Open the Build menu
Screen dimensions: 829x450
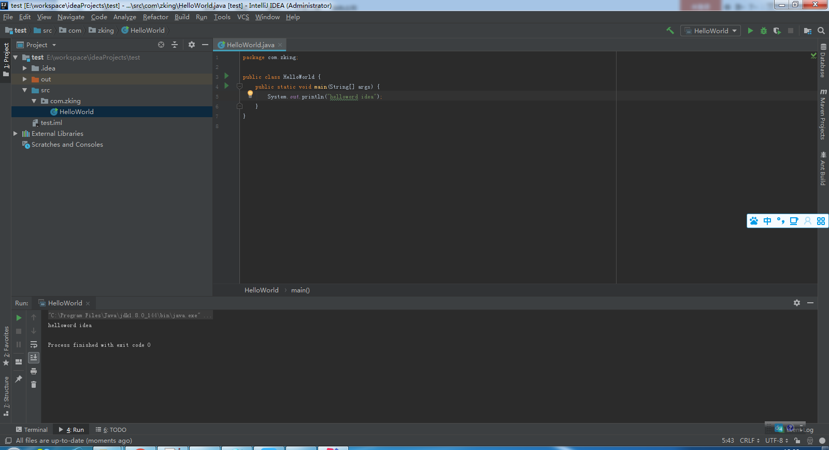[x=182, y=17]
